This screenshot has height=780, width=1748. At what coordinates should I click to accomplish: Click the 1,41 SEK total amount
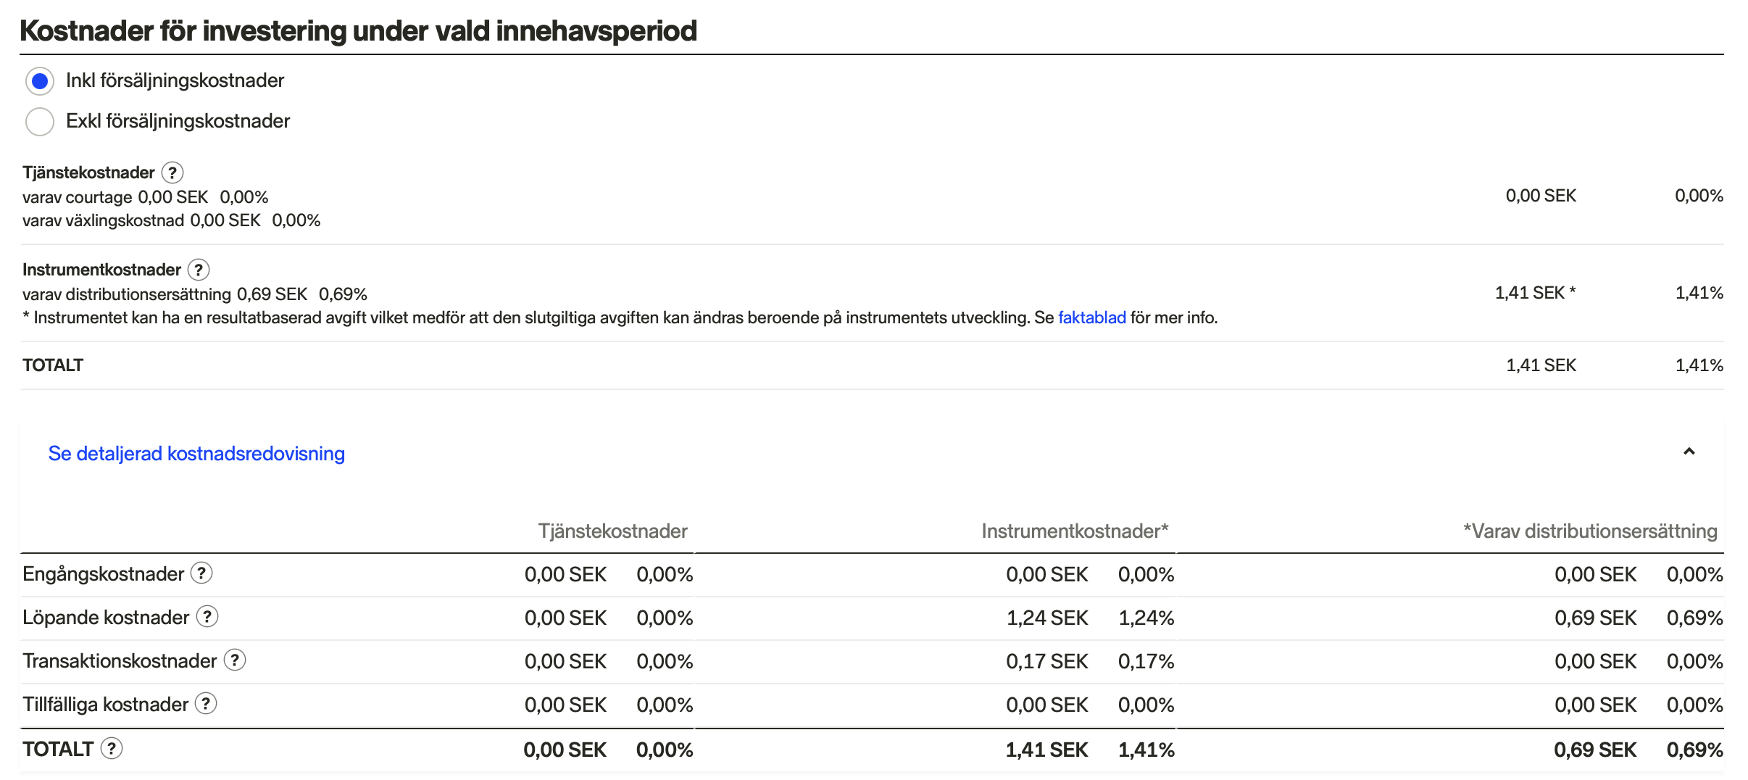(x=1541, y=365)
